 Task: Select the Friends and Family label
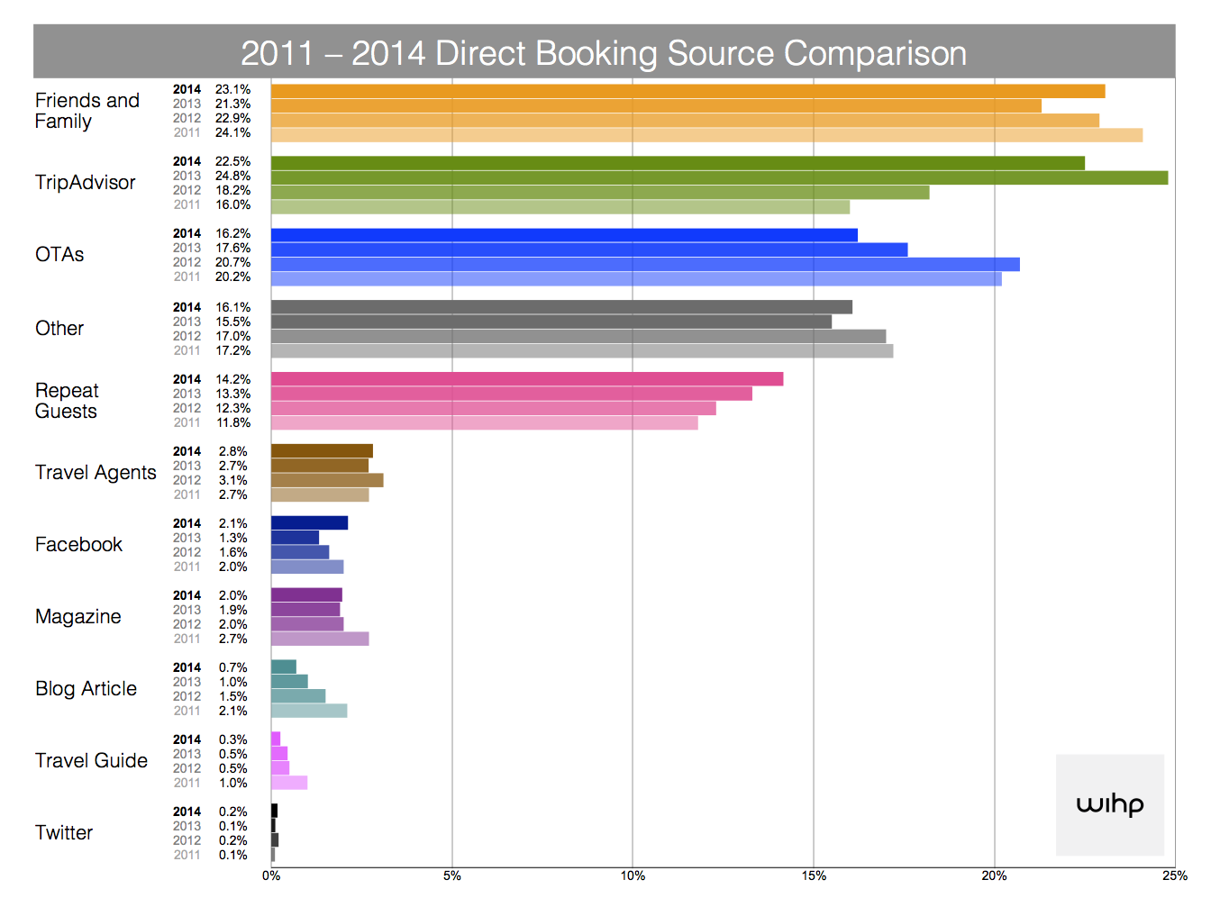click(87, 111)
